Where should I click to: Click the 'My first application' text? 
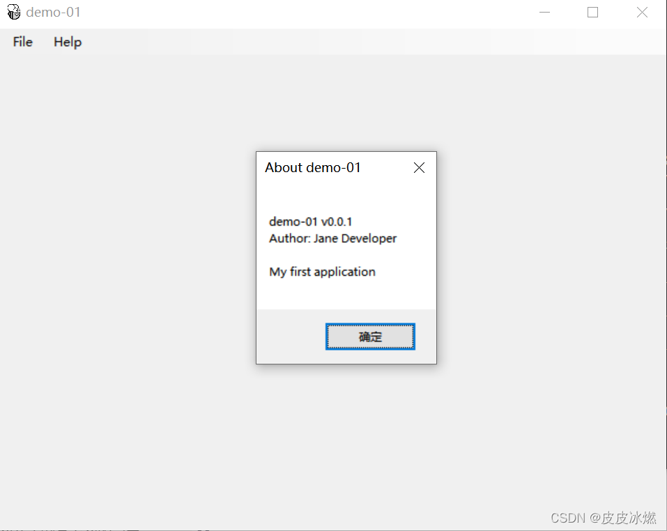pyautogui.click(x=322, y=272)
